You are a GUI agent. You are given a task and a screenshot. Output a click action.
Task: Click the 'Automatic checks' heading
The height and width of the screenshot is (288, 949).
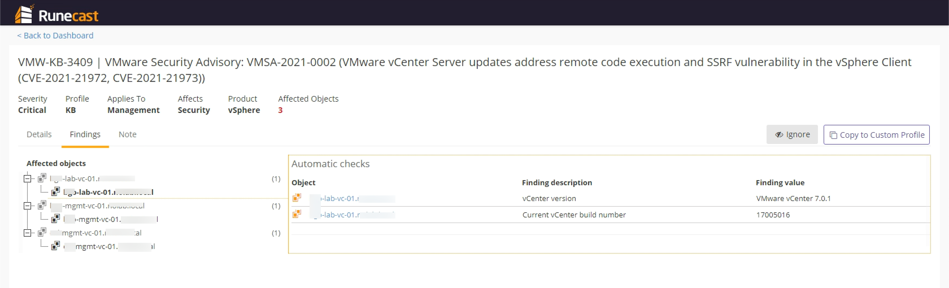330,164
